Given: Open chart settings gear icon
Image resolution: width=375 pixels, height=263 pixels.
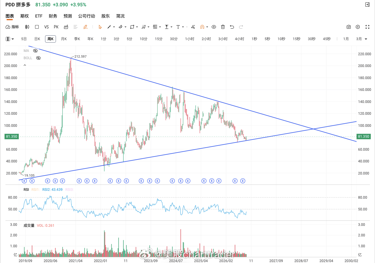Looking at the screenshot, I should coord(358,27).
